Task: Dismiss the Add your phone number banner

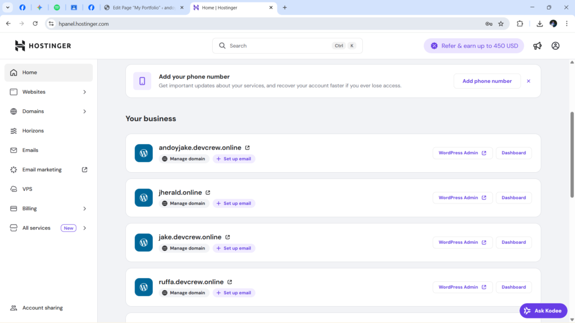Action: click(x=528, y=81)
